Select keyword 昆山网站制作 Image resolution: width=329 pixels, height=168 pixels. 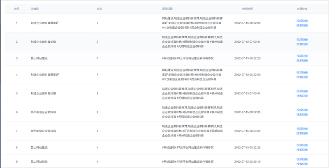(39, 162)
